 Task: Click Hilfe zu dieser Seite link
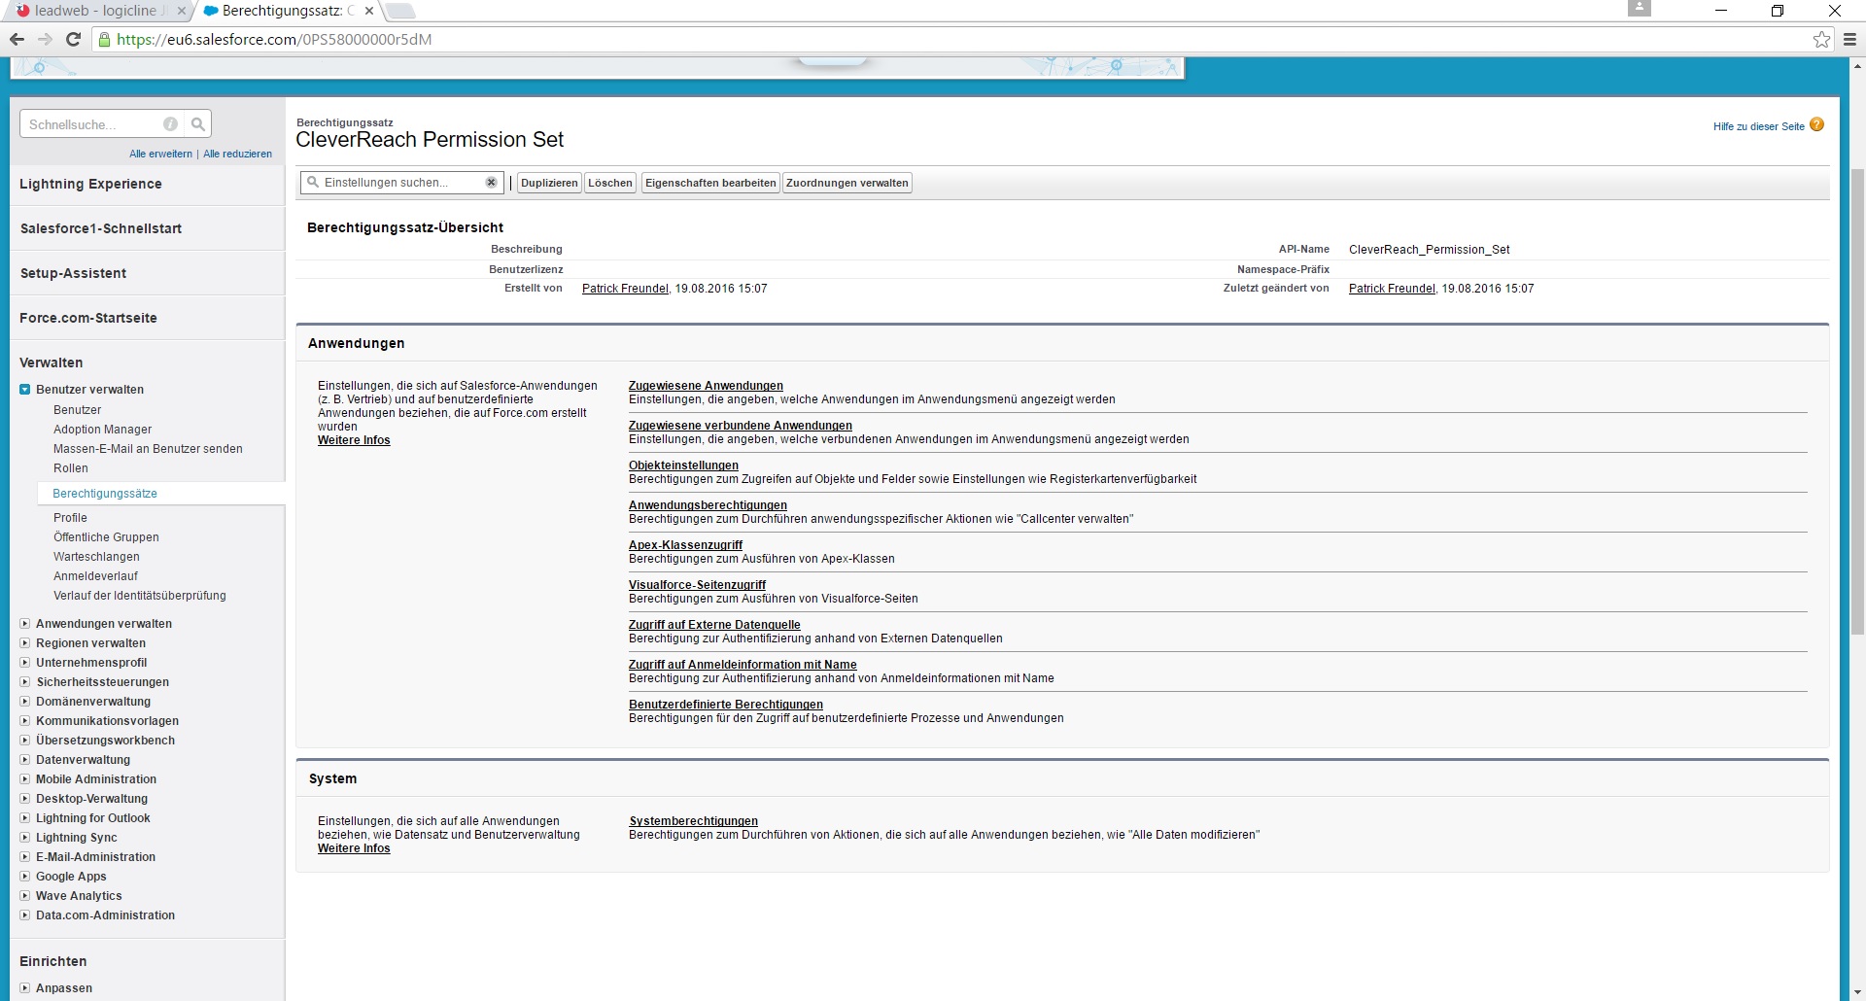click(x=1758, y=126)
